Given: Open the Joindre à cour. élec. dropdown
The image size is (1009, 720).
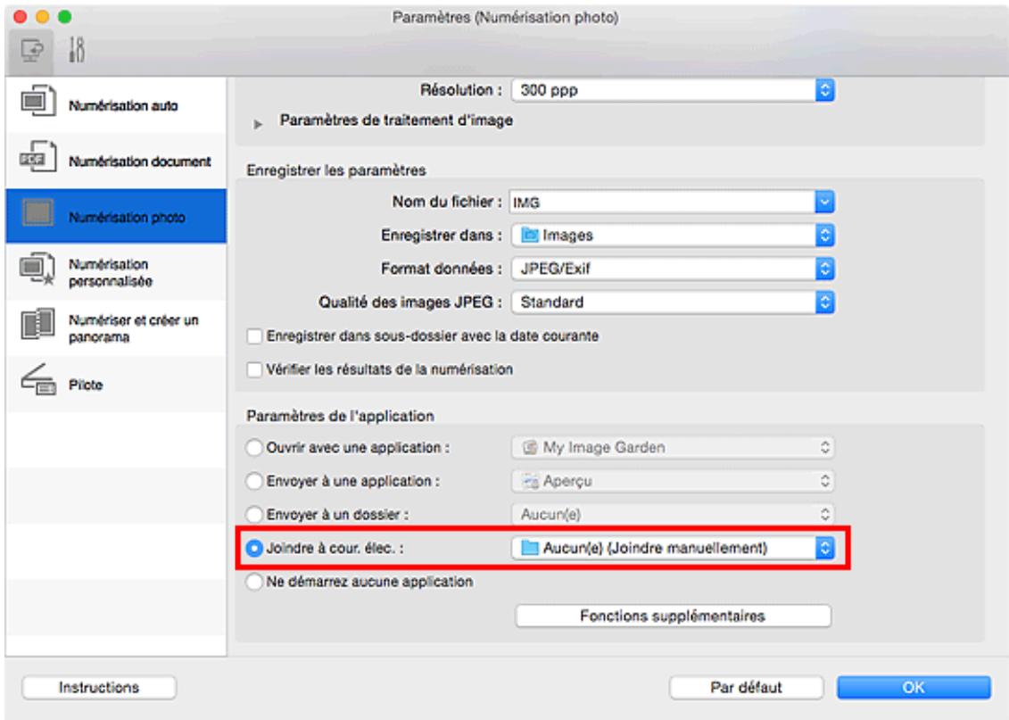Looking at the screenshot, I should (673, 548).
